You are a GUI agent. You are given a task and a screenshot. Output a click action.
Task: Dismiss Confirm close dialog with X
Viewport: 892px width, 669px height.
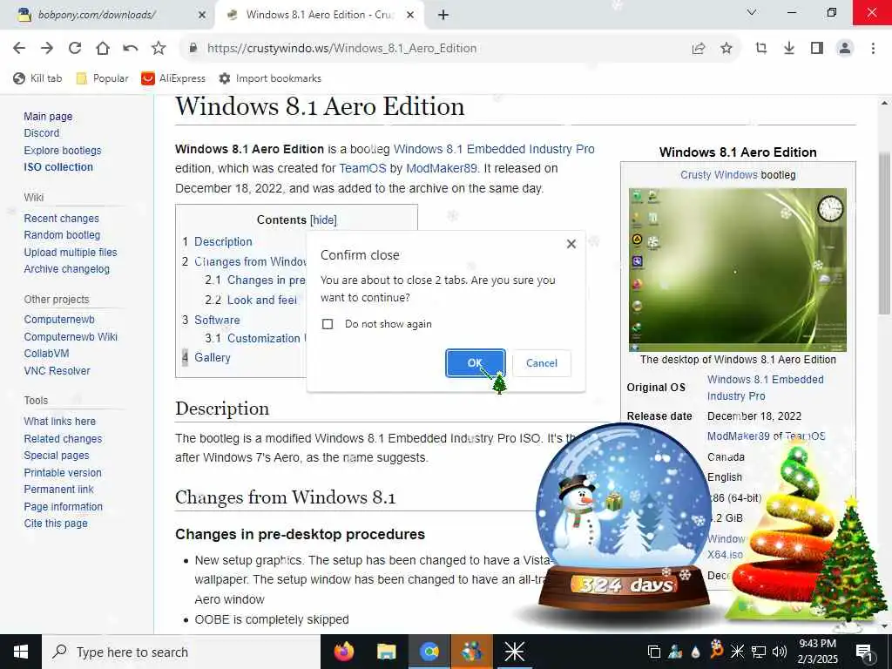(571, 244)
